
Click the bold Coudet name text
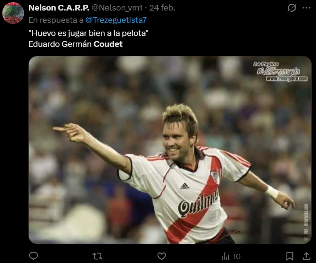(108, 44)
